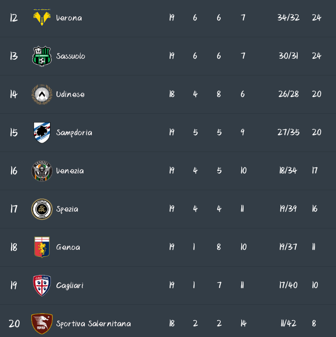This screenshot has height=337, width=336.
Task: Click the Cagliari club crest
Action: [x=42, y=285]
